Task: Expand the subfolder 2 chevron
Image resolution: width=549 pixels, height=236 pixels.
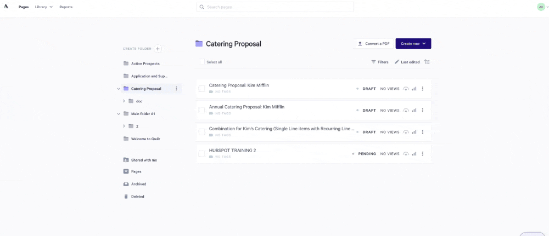Action: click(124, 126)
